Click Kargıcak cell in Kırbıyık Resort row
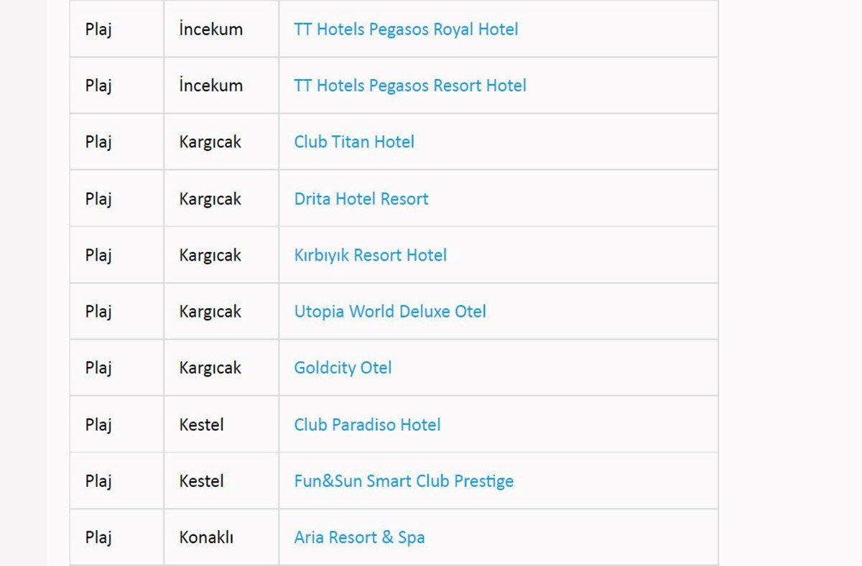The image size is (862, 566). 221,255
